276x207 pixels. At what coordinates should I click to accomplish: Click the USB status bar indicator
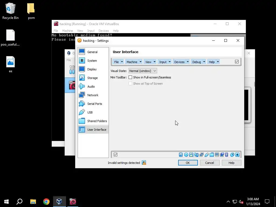(x=207, y=154)
